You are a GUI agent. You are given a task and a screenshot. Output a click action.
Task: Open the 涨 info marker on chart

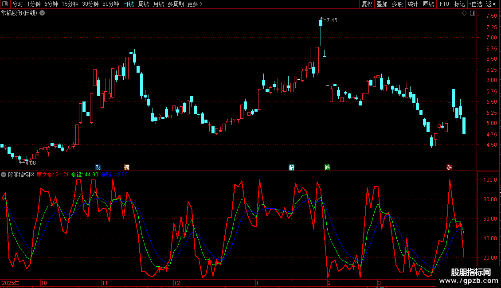[449, 167]
